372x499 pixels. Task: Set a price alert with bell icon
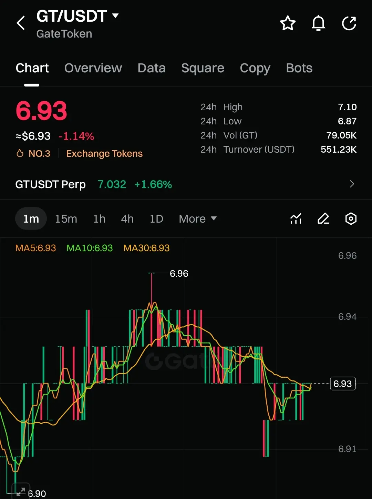(318, 23)
